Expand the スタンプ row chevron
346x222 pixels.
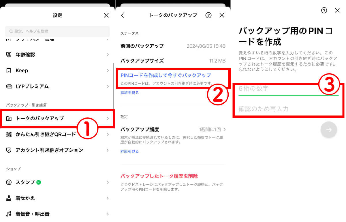108,182
